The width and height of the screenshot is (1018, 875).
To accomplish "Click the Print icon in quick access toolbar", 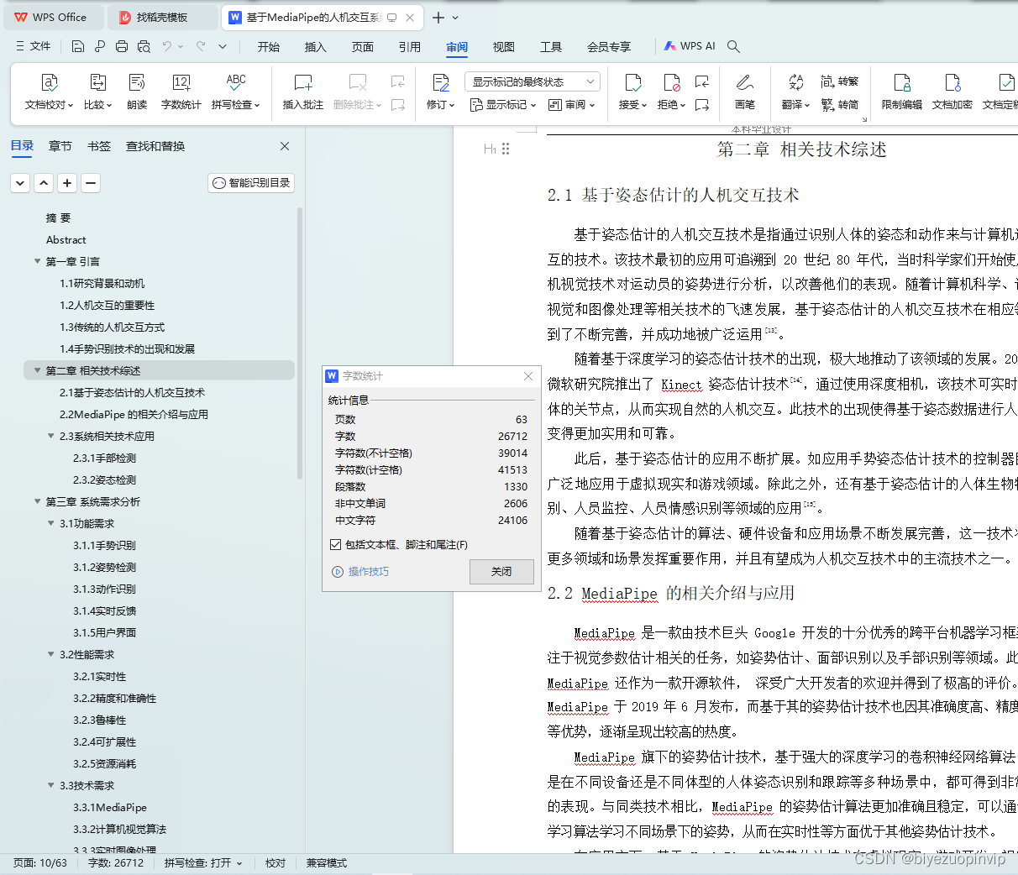I will (x=122, y=46).
